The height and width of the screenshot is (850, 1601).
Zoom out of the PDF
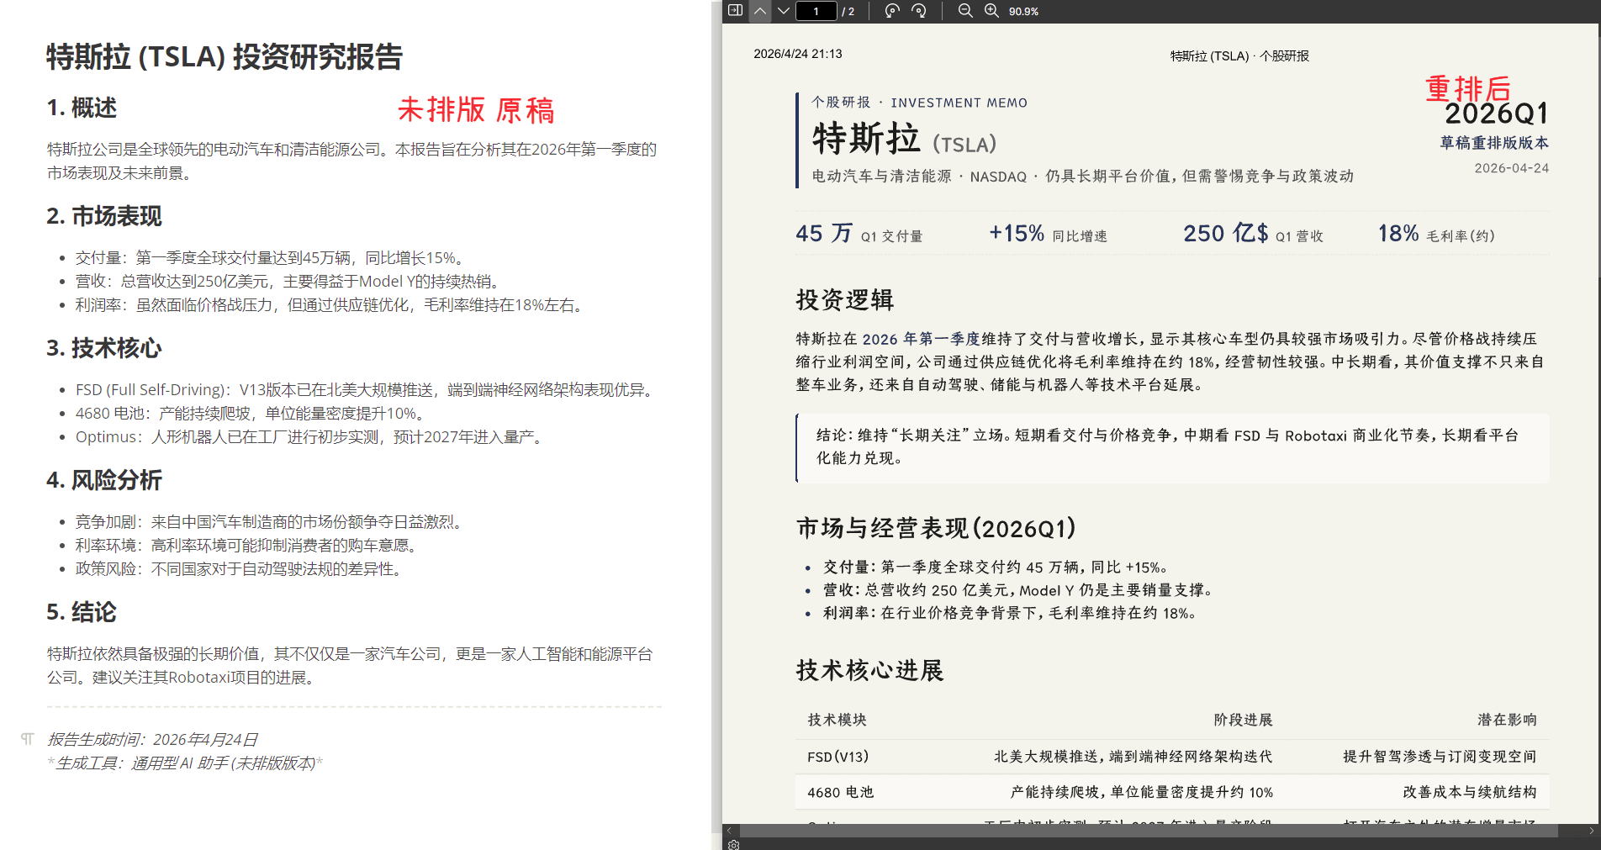[x=965, y=11]
